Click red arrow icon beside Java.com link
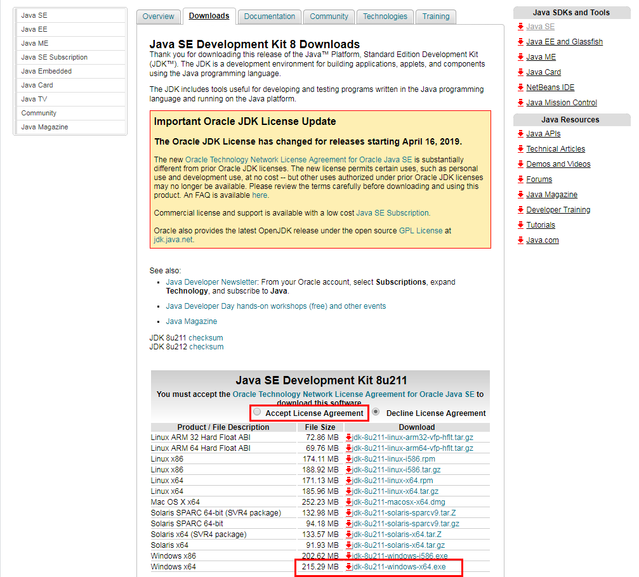This screenshot has width=639, height=577. pyautogui.click(x=520, y=240)
